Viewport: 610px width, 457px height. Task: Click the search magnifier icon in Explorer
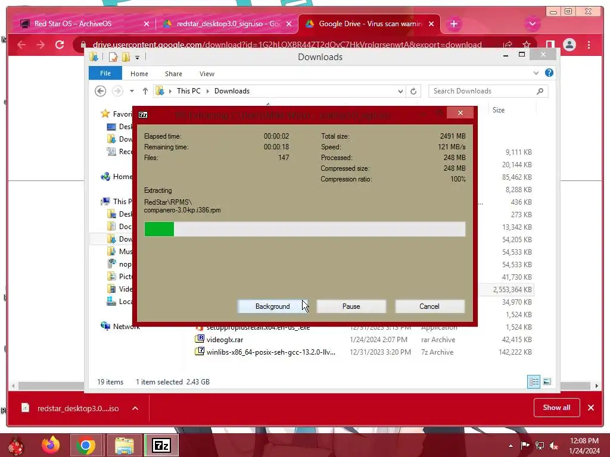[540, 91]
